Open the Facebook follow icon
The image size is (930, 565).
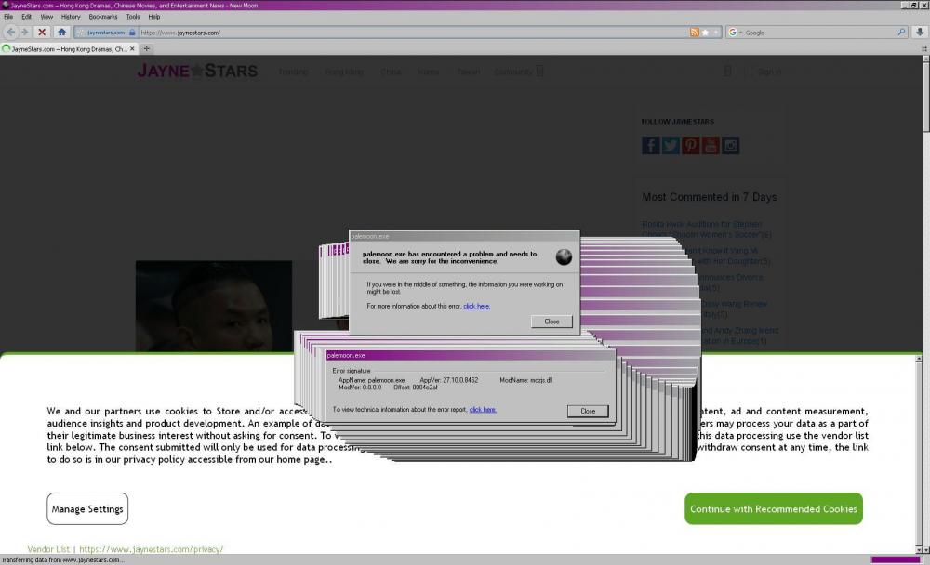(650, 145)
